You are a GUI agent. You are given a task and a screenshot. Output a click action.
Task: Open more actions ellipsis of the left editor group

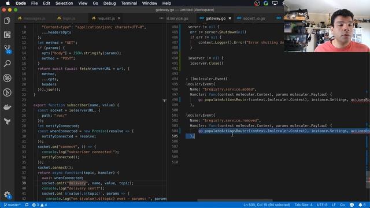(161, 18)
